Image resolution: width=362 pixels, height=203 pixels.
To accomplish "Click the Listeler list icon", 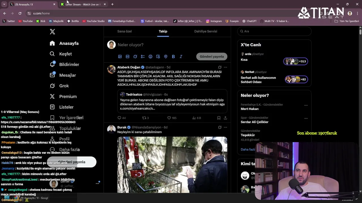I will (x=52, y=107).
